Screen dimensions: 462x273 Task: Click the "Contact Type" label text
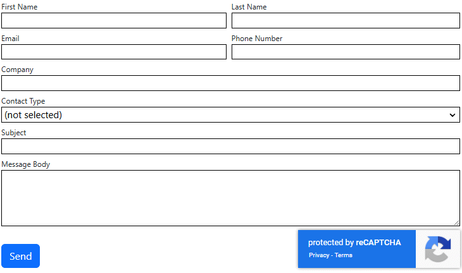(x=23, y=101)
